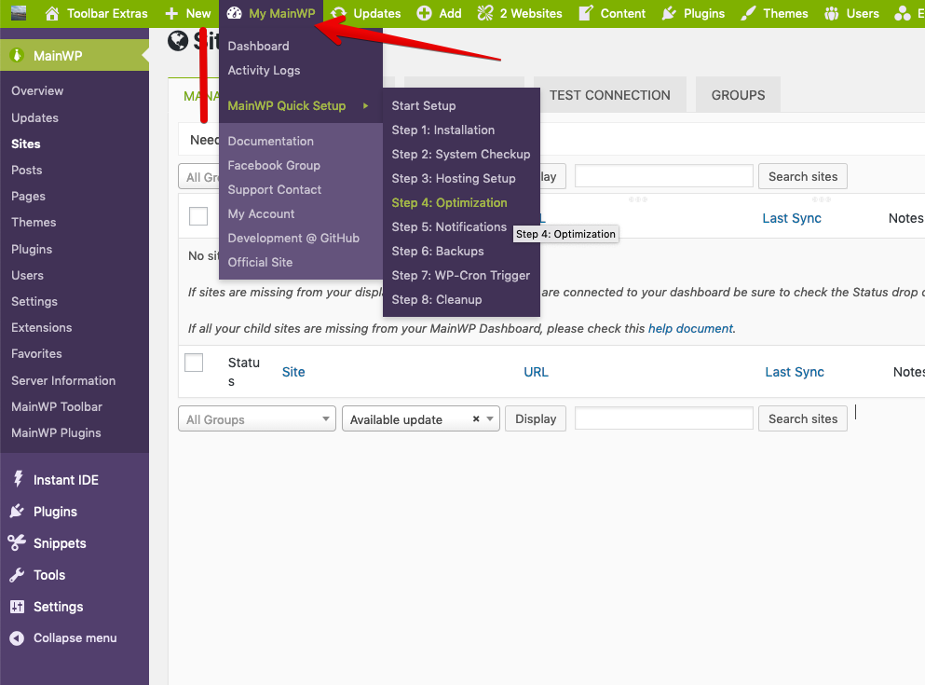Open Official Site menu entry

tap(260, 262)
